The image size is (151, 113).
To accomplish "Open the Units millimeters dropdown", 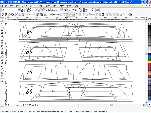I will click(x=61, y=10).
